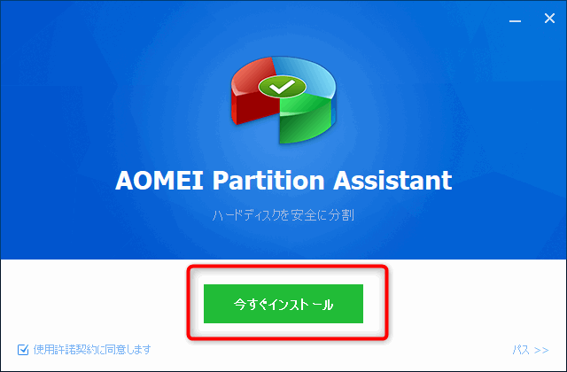
Task: Click the インストール text on the green button
Action: [x=301, y=305]
